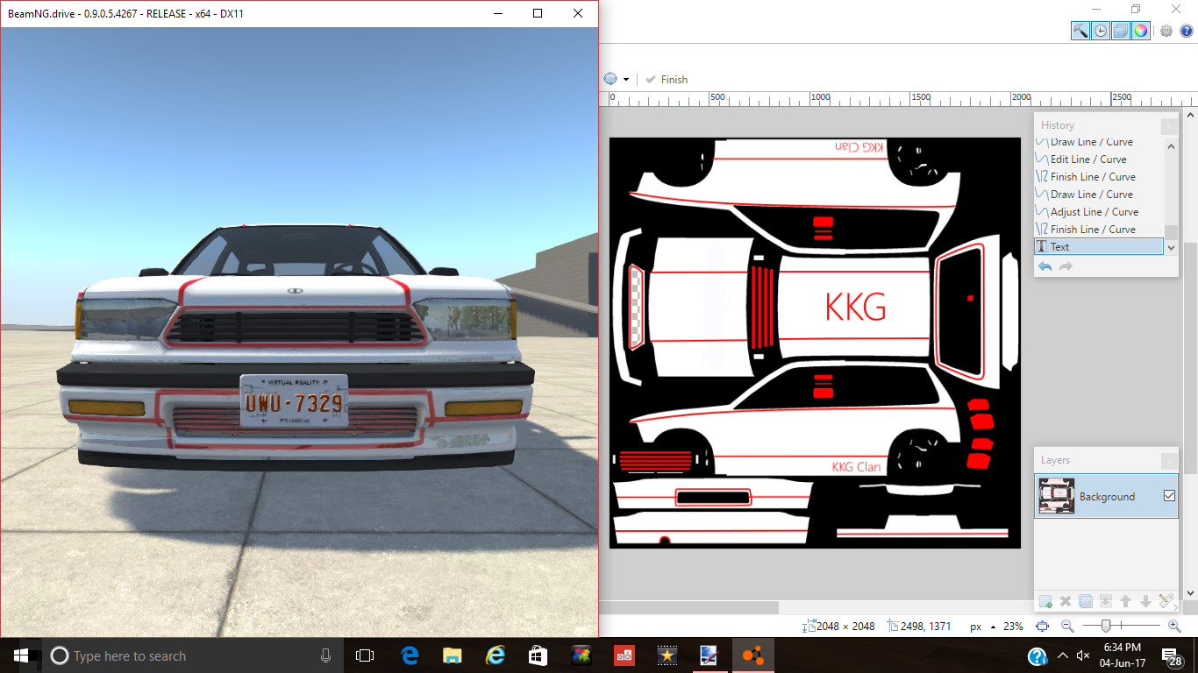Show hidden system tray icons
The height and width of the screenshot is (673, 1198).
click(1063, 655)
